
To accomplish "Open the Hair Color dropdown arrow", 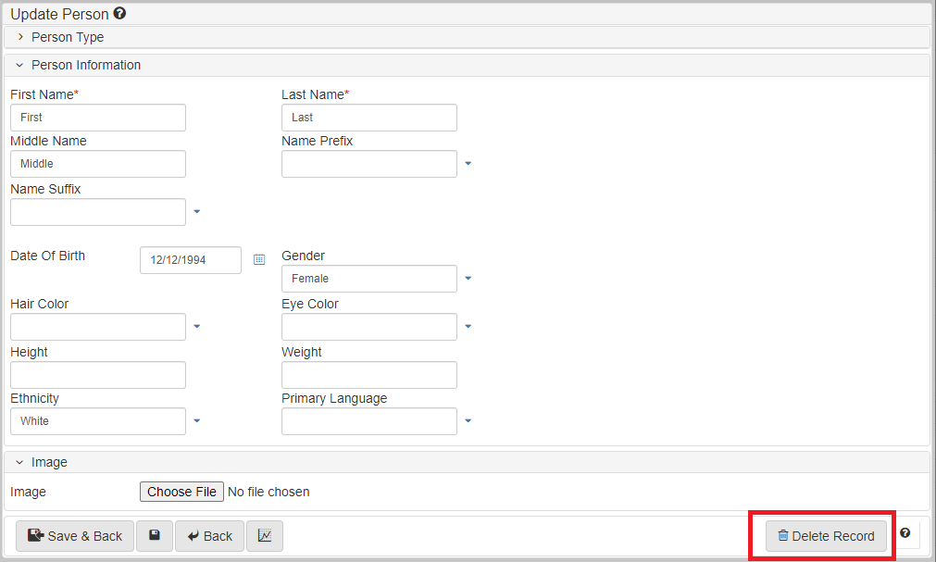I will [x=196, y=327].
